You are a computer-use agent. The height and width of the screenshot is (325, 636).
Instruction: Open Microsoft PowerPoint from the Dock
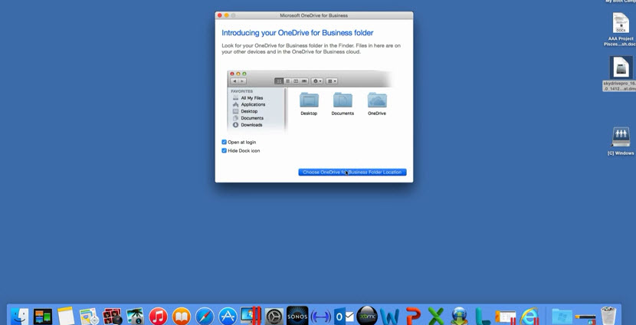click(413, 316)
